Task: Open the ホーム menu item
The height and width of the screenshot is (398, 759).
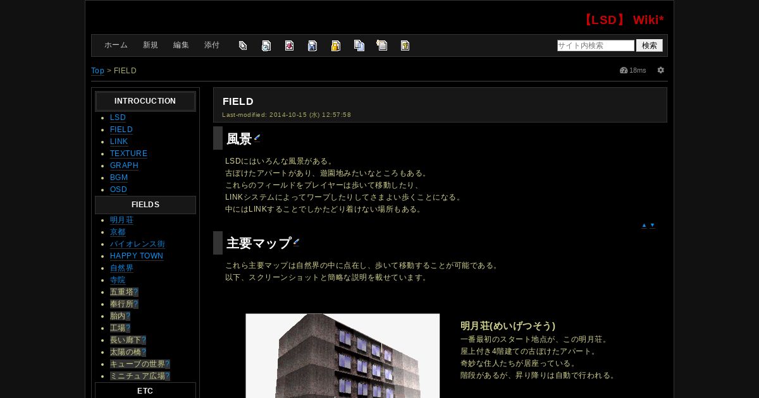Action: click(x=116, y=45)
